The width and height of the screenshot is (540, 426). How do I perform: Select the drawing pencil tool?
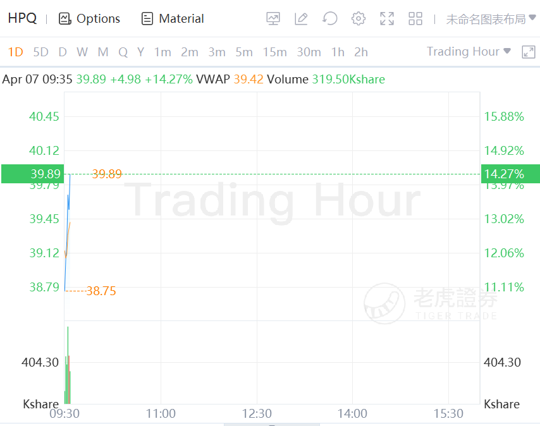pos(301,19)
